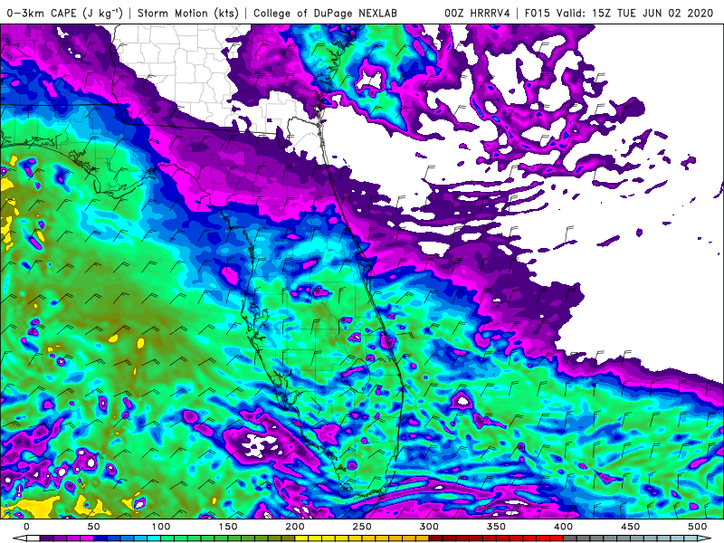Click the 'Valid: 15Z TUE JUN 02 2020' text
The image size is (724, 543).
[x=634, y=13]
